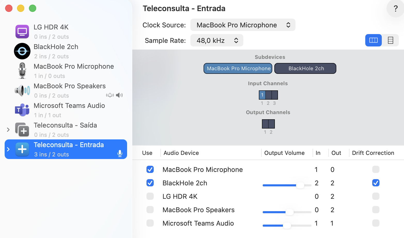Click input channel 1 box
Viewport: 404px width, 238px height.
pyautogui.click(x=262, y=95)
